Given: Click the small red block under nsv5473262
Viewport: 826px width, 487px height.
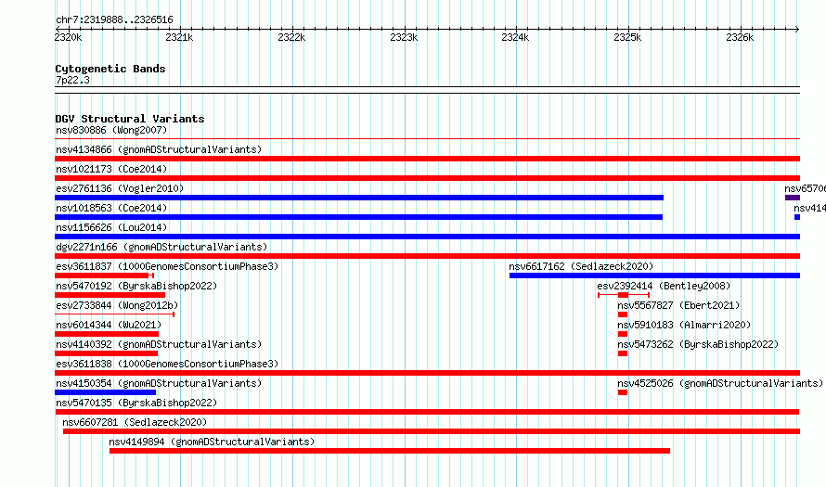Looking at the screenshot, I should point(623,353).
